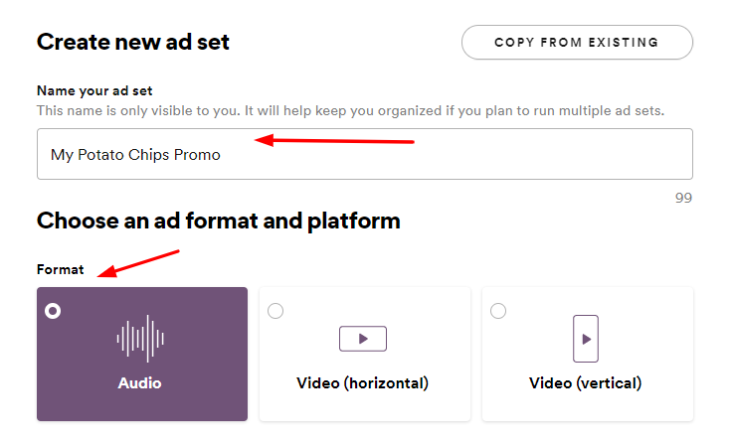Click the helper text about name visibility
The width and height of the screenshot is (732, 444).
tap(351, 111)
